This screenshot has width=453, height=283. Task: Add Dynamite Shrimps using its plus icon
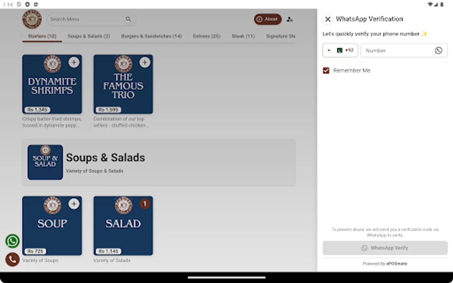click(74, 63)
